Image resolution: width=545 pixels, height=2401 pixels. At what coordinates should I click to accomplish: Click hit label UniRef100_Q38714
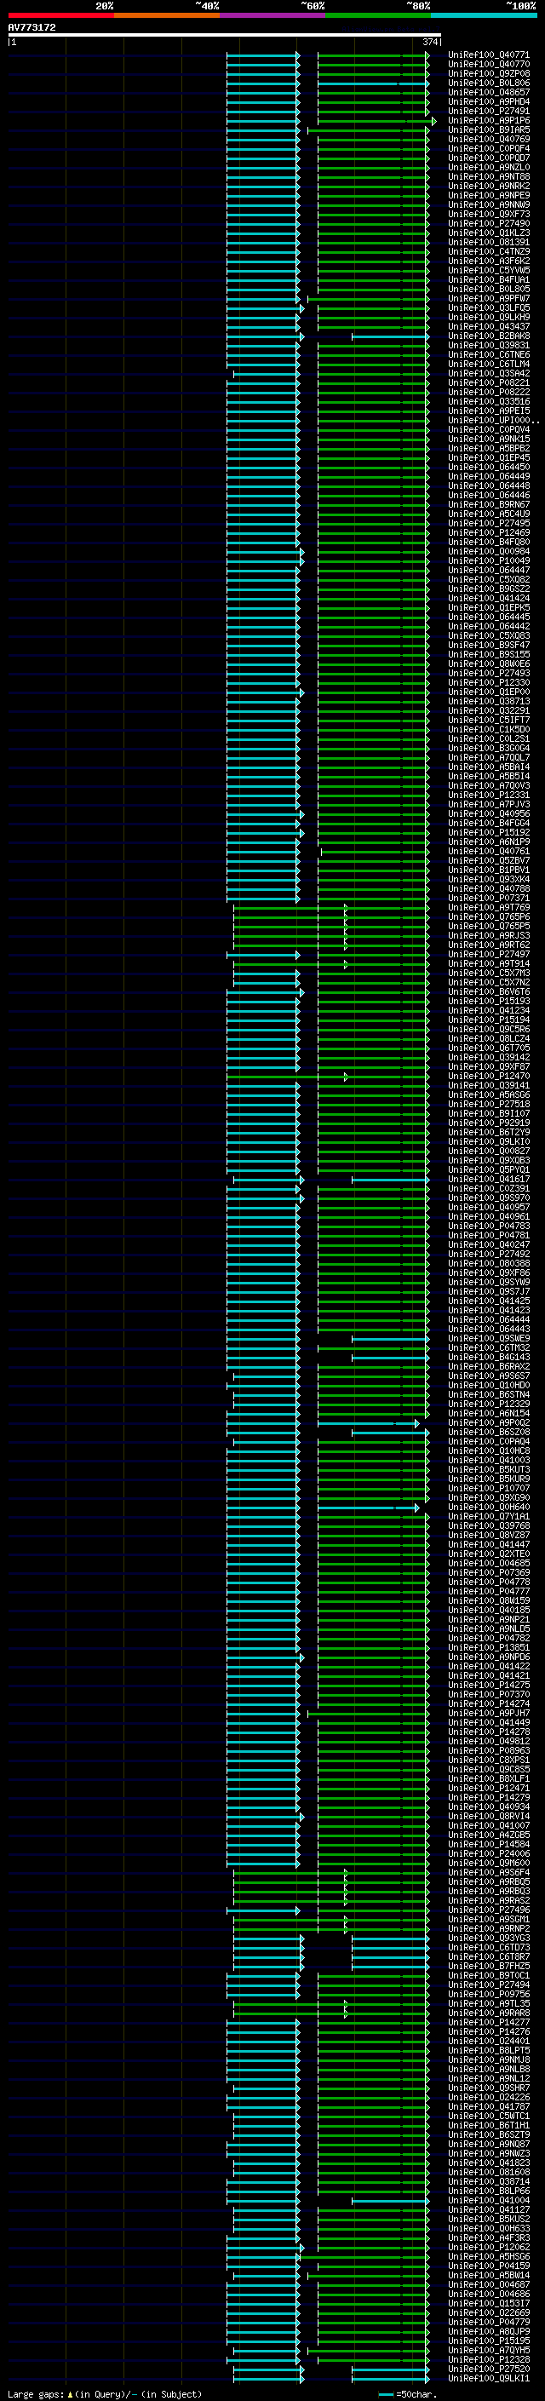488,2181
